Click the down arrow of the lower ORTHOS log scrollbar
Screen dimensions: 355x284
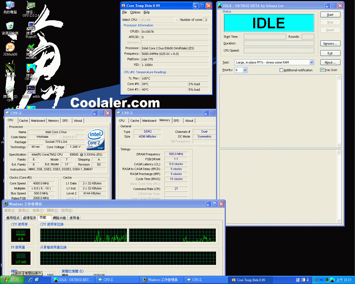click(x=339, y=221)
